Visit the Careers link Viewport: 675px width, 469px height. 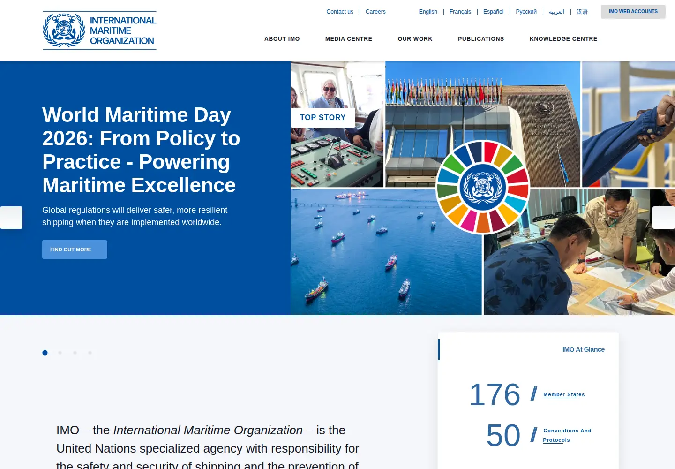375,12
